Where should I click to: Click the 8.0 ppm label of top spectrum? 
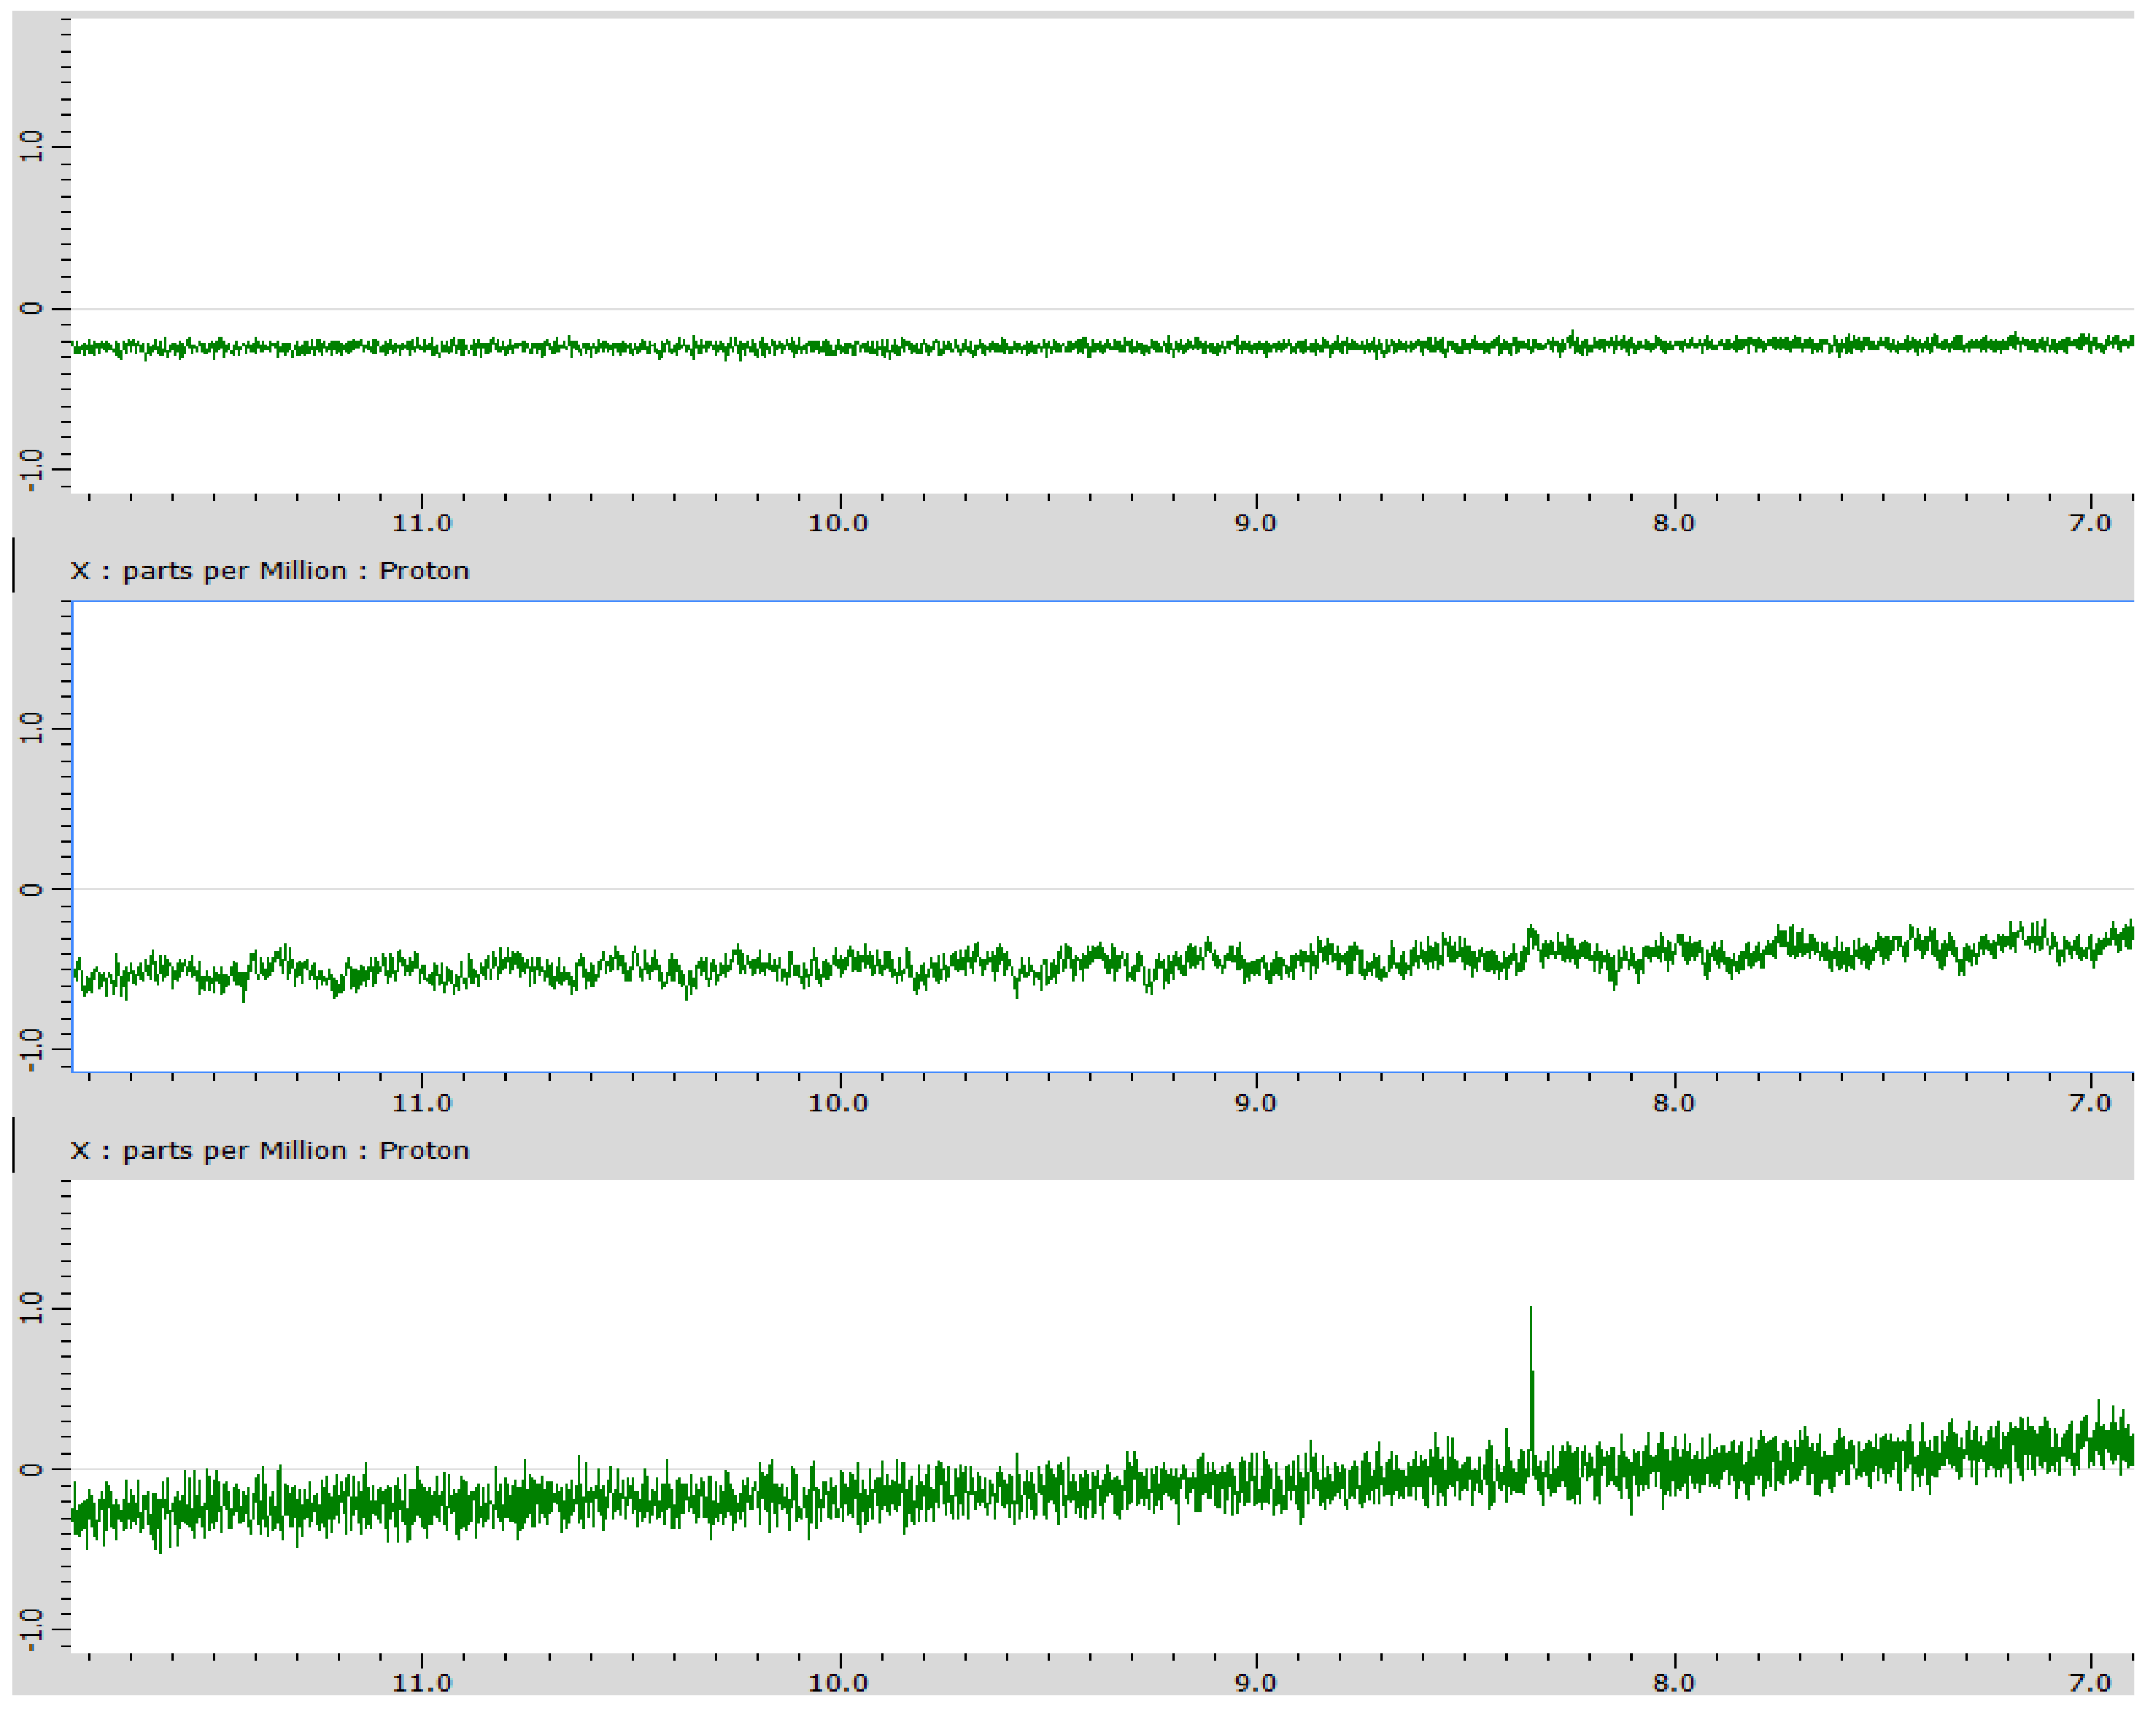tap(1673, 523)
